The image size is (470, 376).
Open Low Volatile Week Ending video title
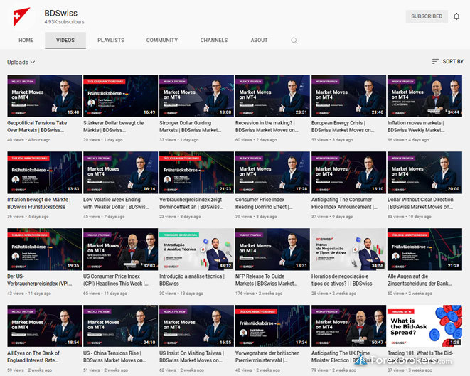pos(116,203)
